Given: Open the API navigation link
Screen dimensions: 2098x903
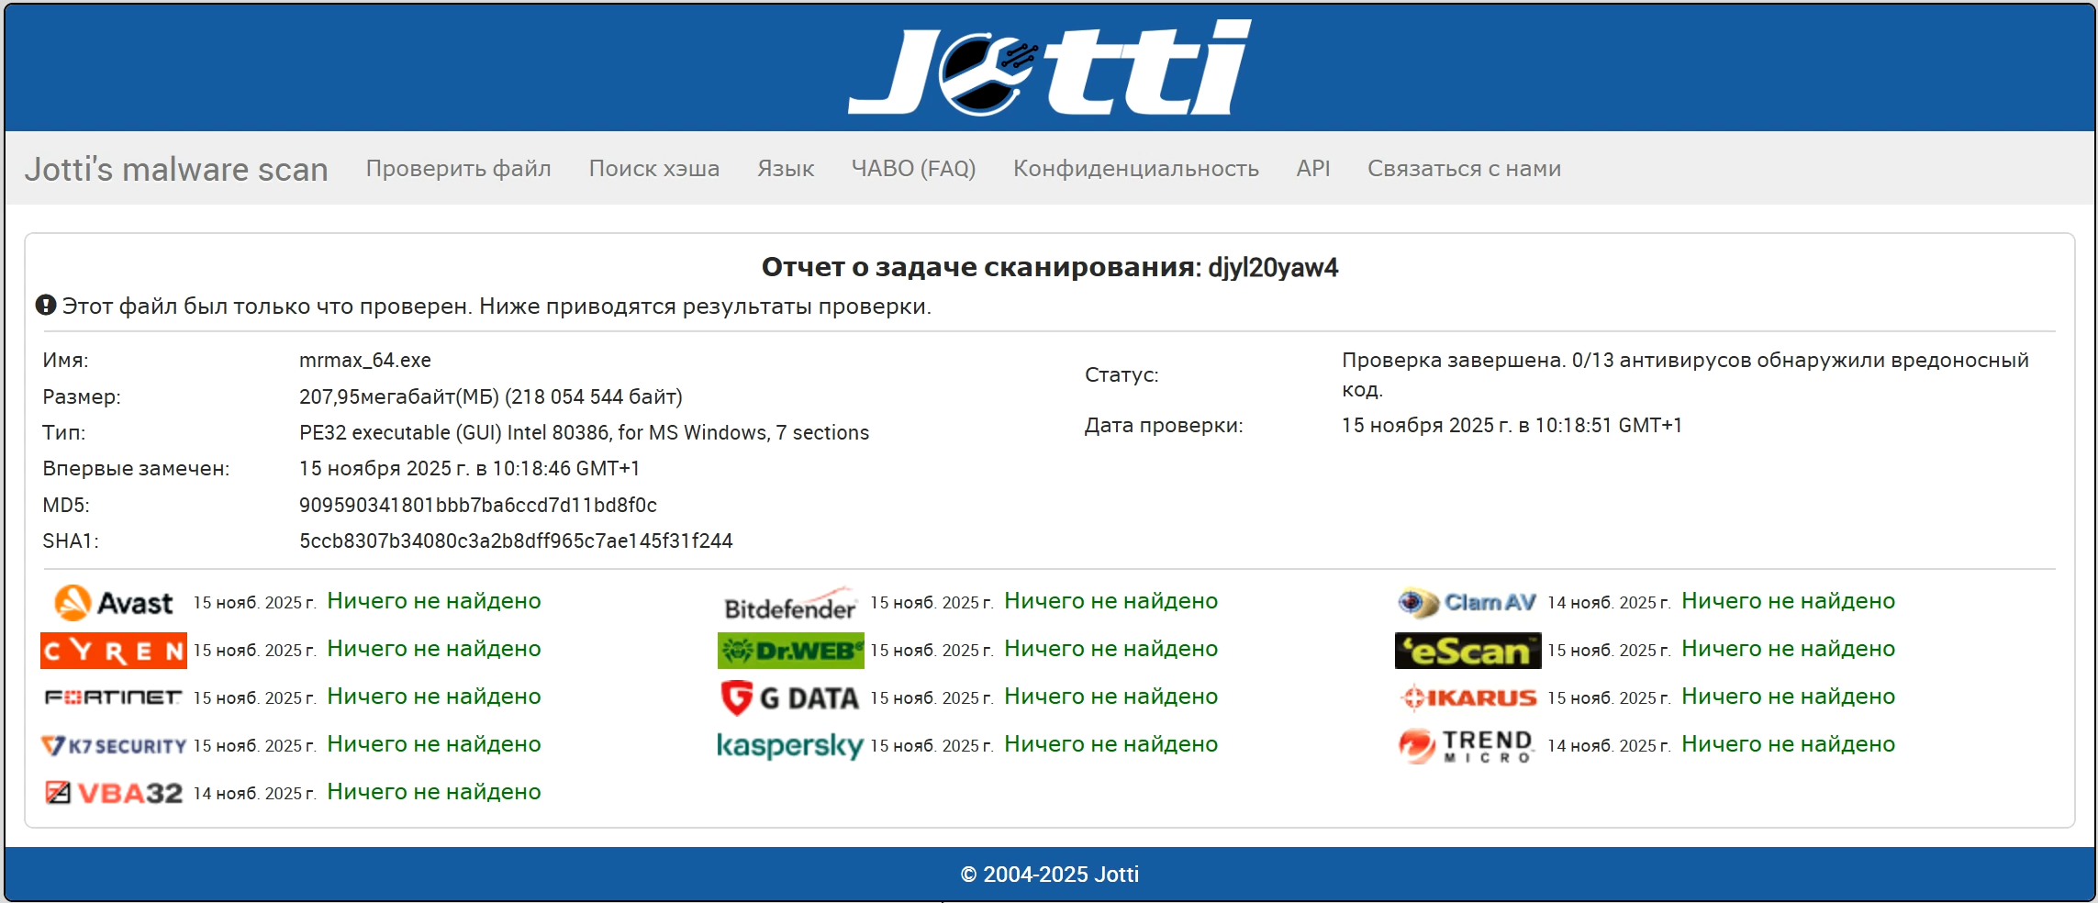Looking at the screenshot, I should tap(1312, 169).
